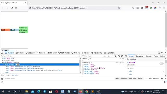Toggle the Warnings console filter
The image size is (167, 94).
[x=124, y=79]
